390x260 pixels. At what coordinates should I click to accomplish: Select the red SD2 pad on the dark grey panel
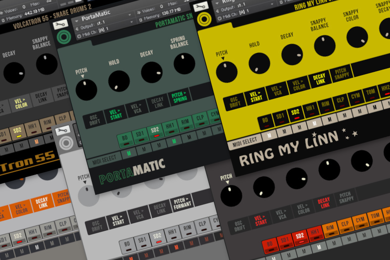[300, 237]
